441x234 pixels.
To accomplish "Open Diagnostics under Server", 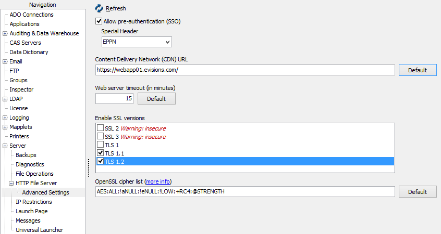I will click(x=30, y=164).
